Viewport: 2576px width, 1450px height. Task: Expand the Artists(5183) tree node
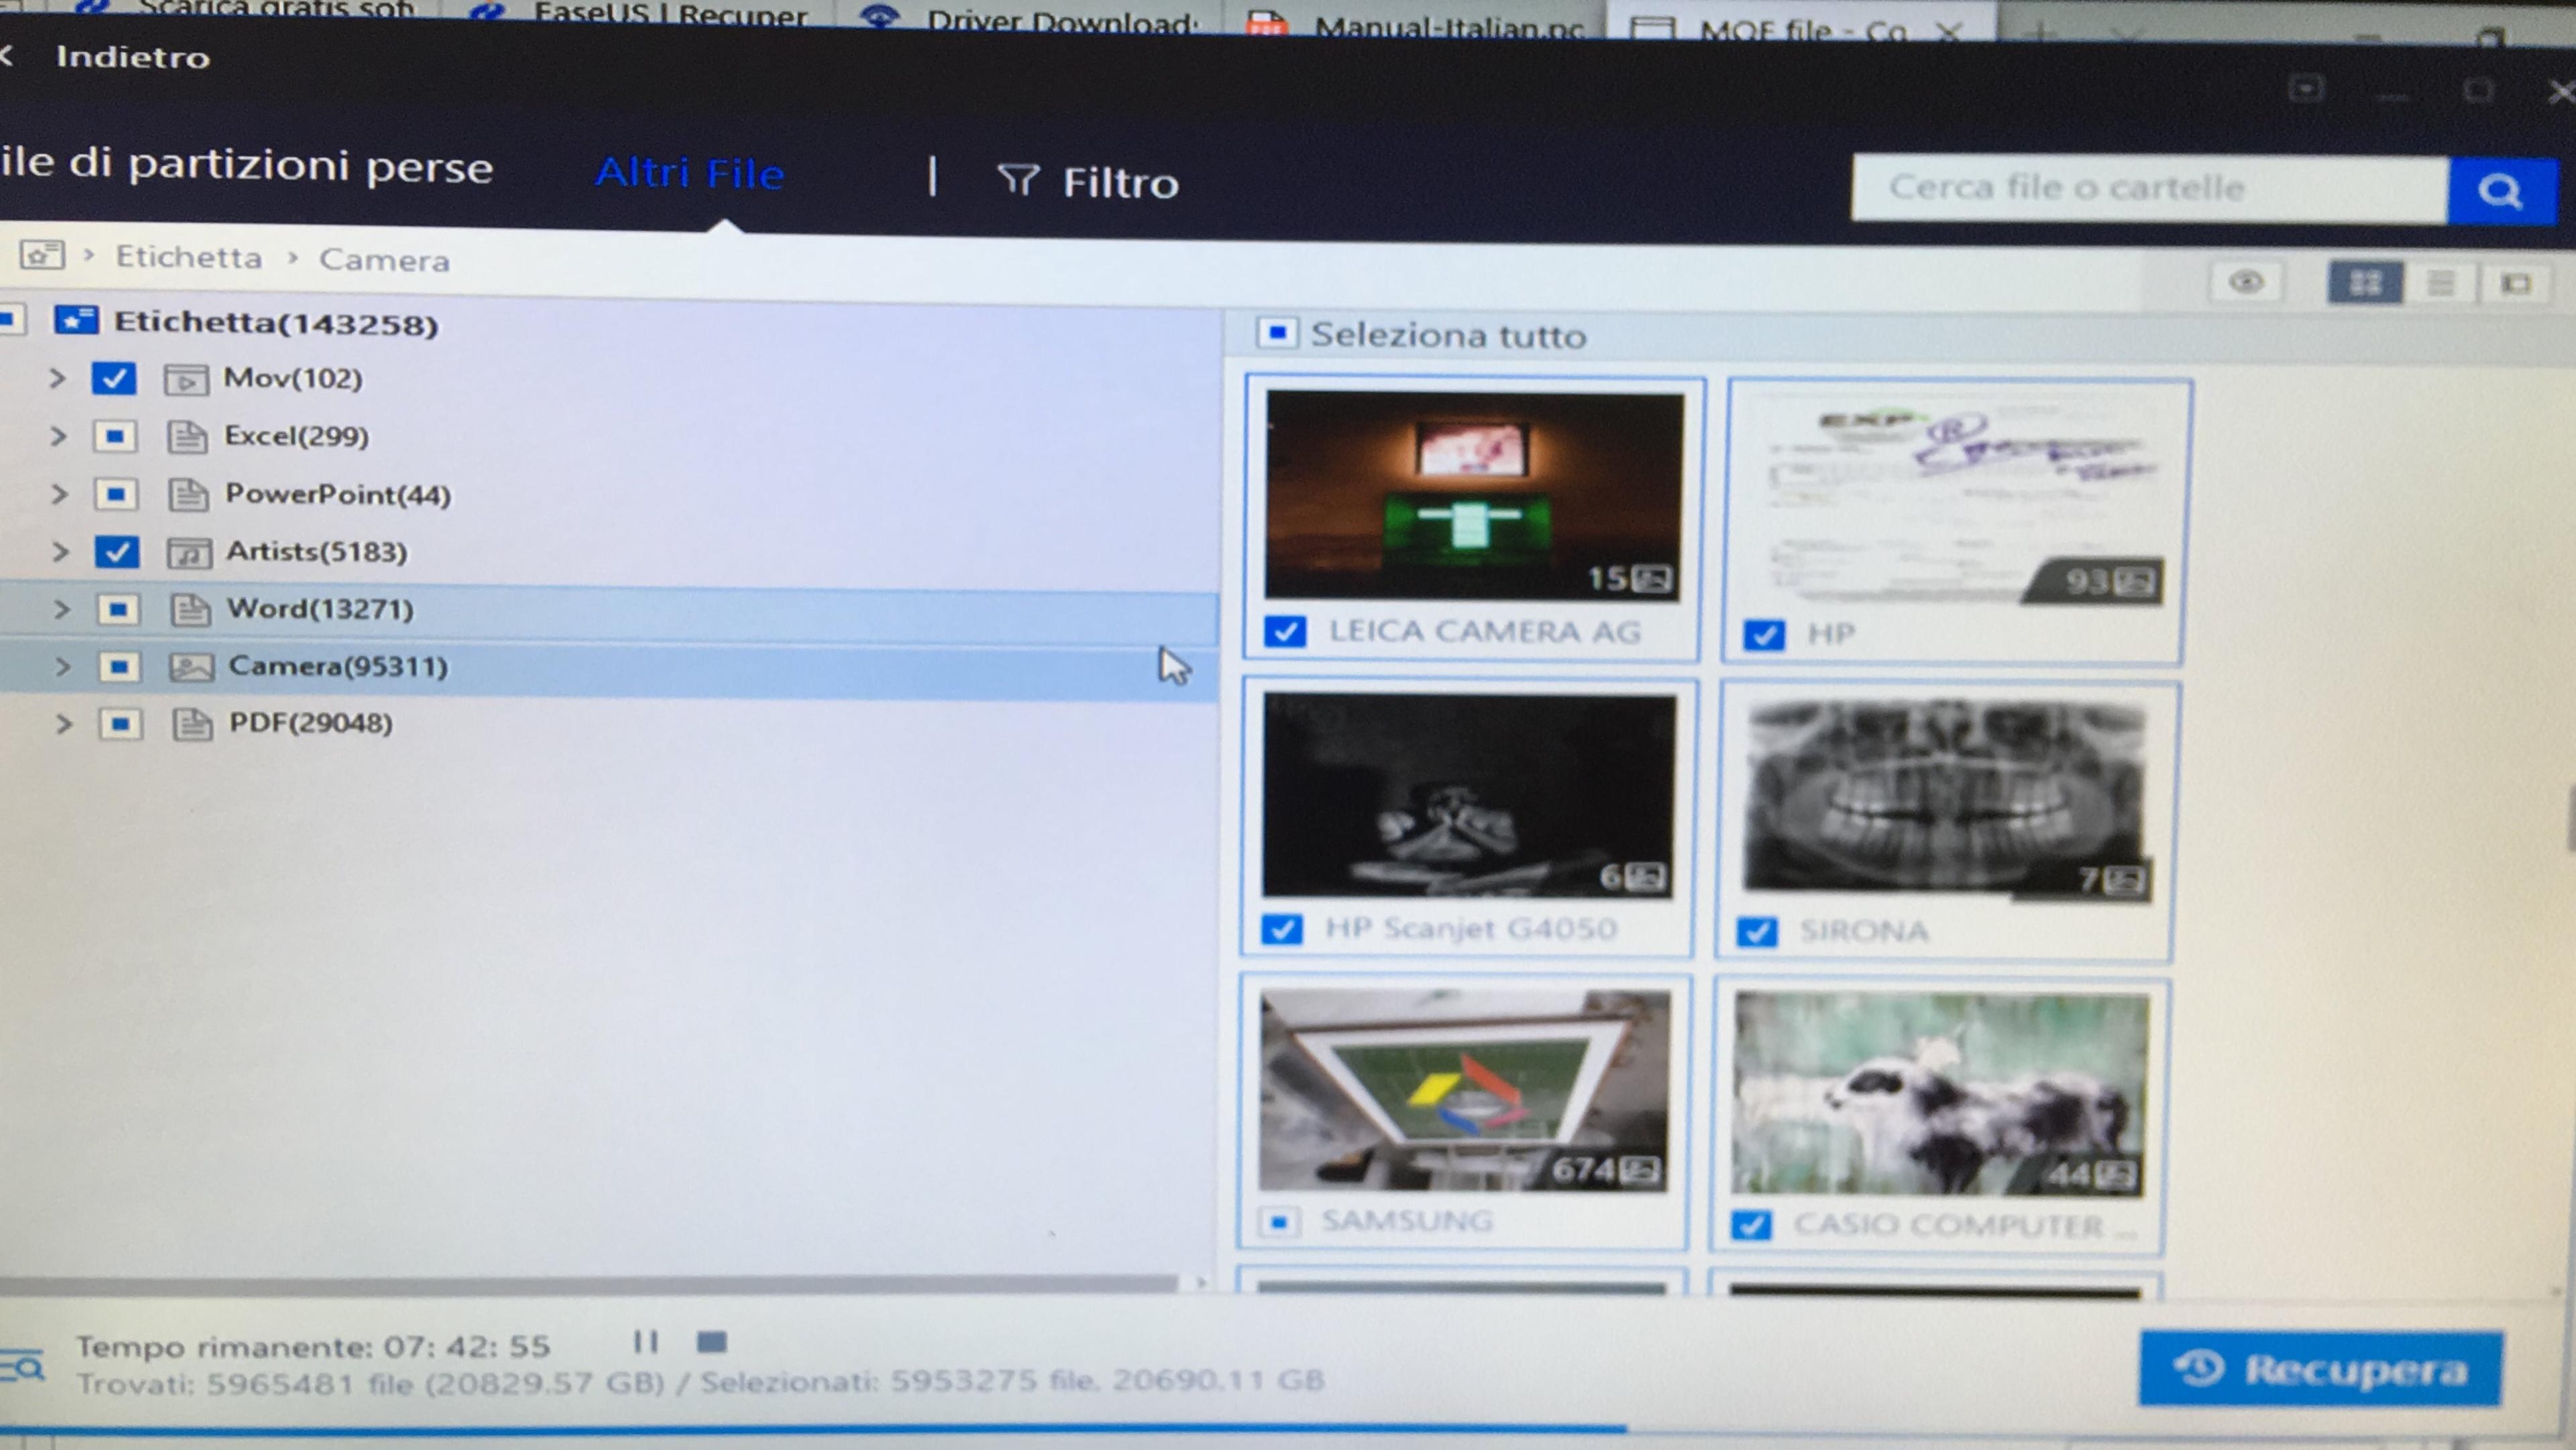coord(60,551)
